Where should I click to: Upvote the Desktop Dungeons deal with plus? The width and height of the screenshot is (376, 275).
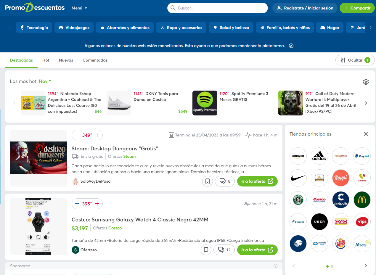97,135
